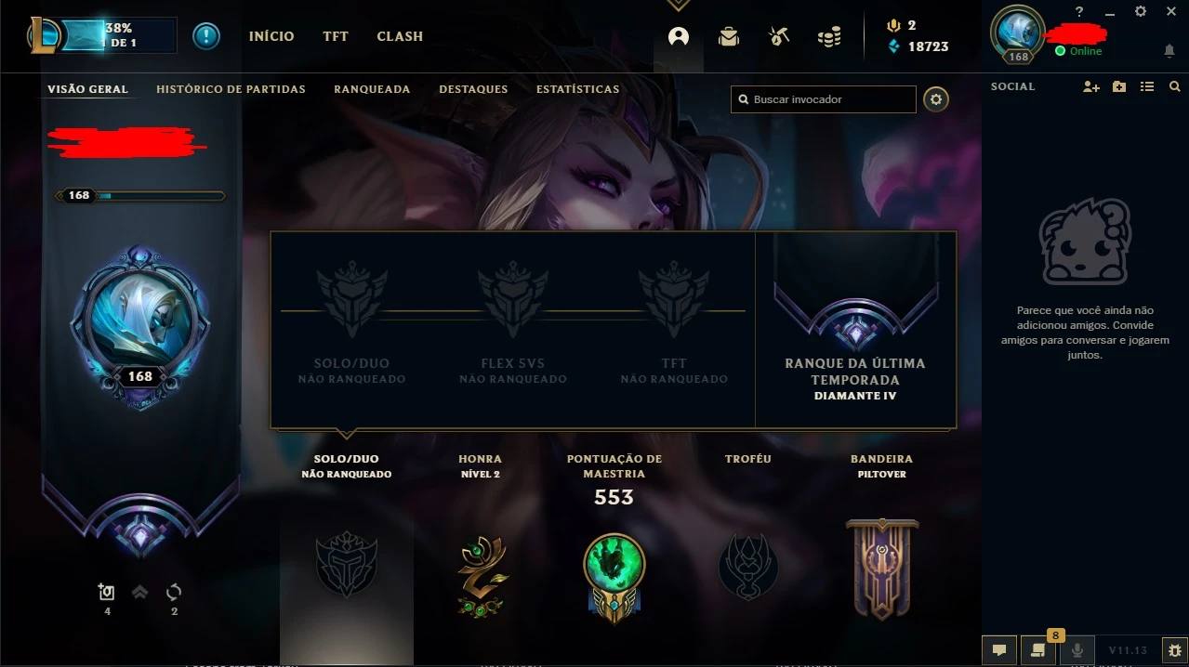Click the new folder icon in Social
The image size is (1189, 667).
click(1119, 86)
